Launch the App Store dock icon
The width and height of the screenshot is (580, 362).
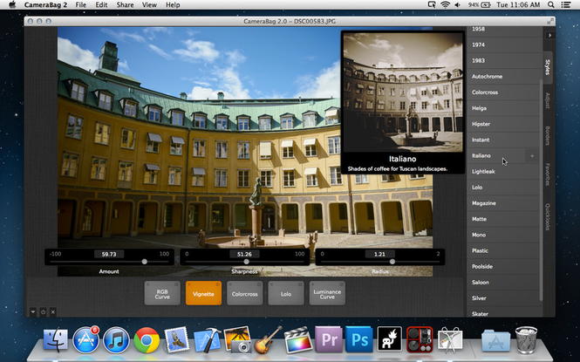[85, 339]
